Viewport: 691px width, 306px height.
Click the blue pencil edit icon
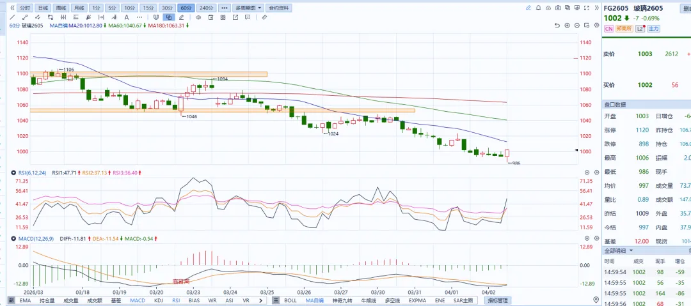coord(528,8)
